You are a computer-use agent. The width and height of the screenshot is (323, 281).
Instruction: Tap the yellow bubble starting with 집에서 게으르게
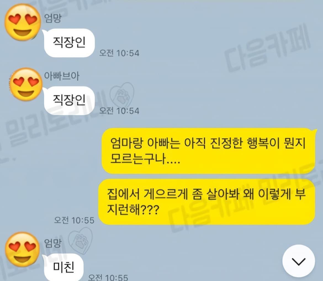206,202
